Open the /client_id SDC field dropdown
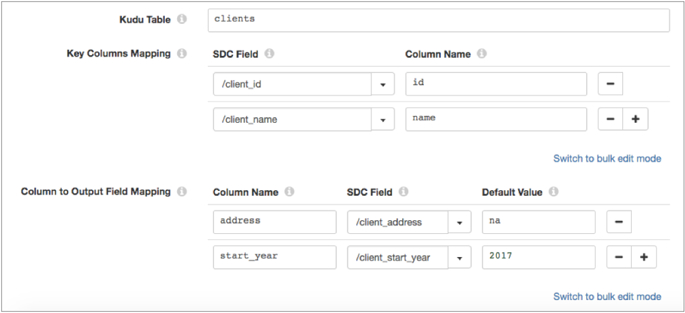The height and width of the screenshot is (313, 685). click(382, 85)
